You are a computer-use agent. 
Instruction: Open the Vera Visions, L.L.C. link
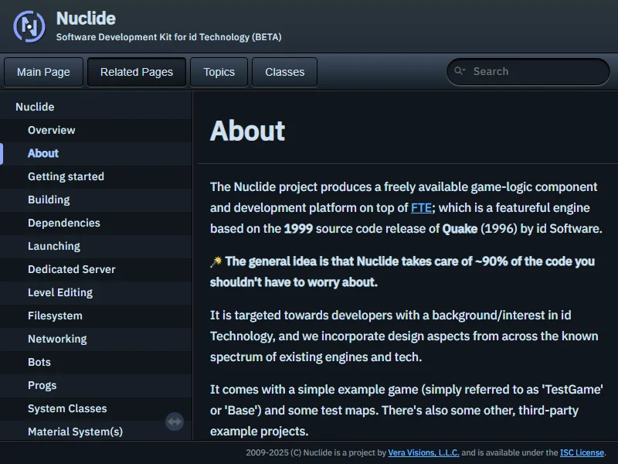(x=423, y=453)
